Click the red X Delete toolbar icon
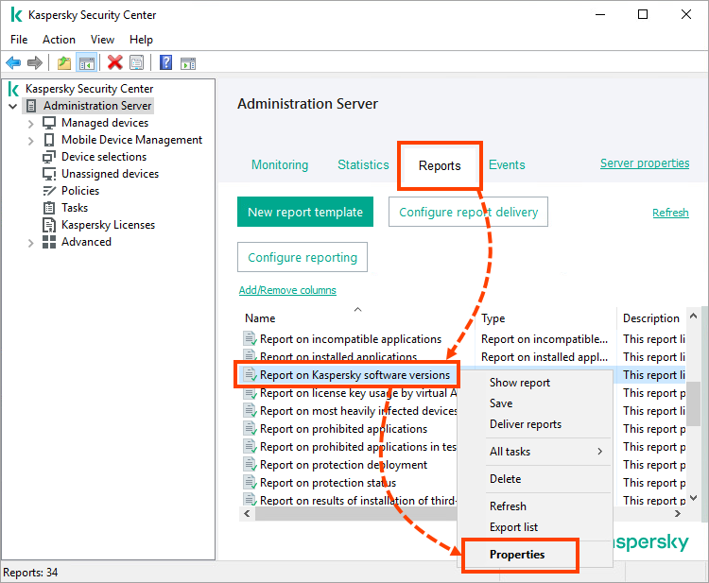709x583 pixels. [114, 63]
